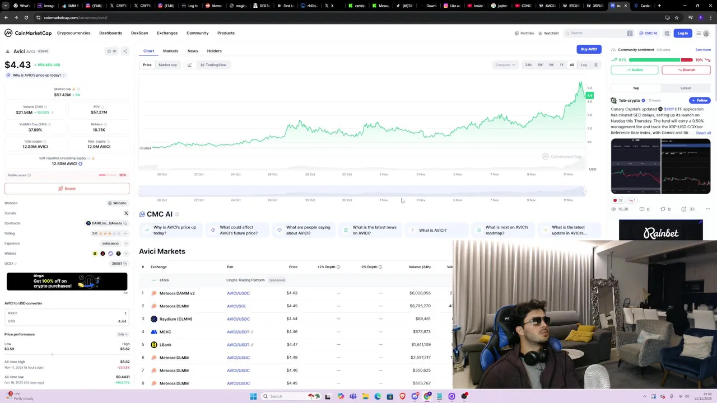Viewport: 717px width, 403px height.
Task: Set chart range to 1Y
Action: point(561,65)
